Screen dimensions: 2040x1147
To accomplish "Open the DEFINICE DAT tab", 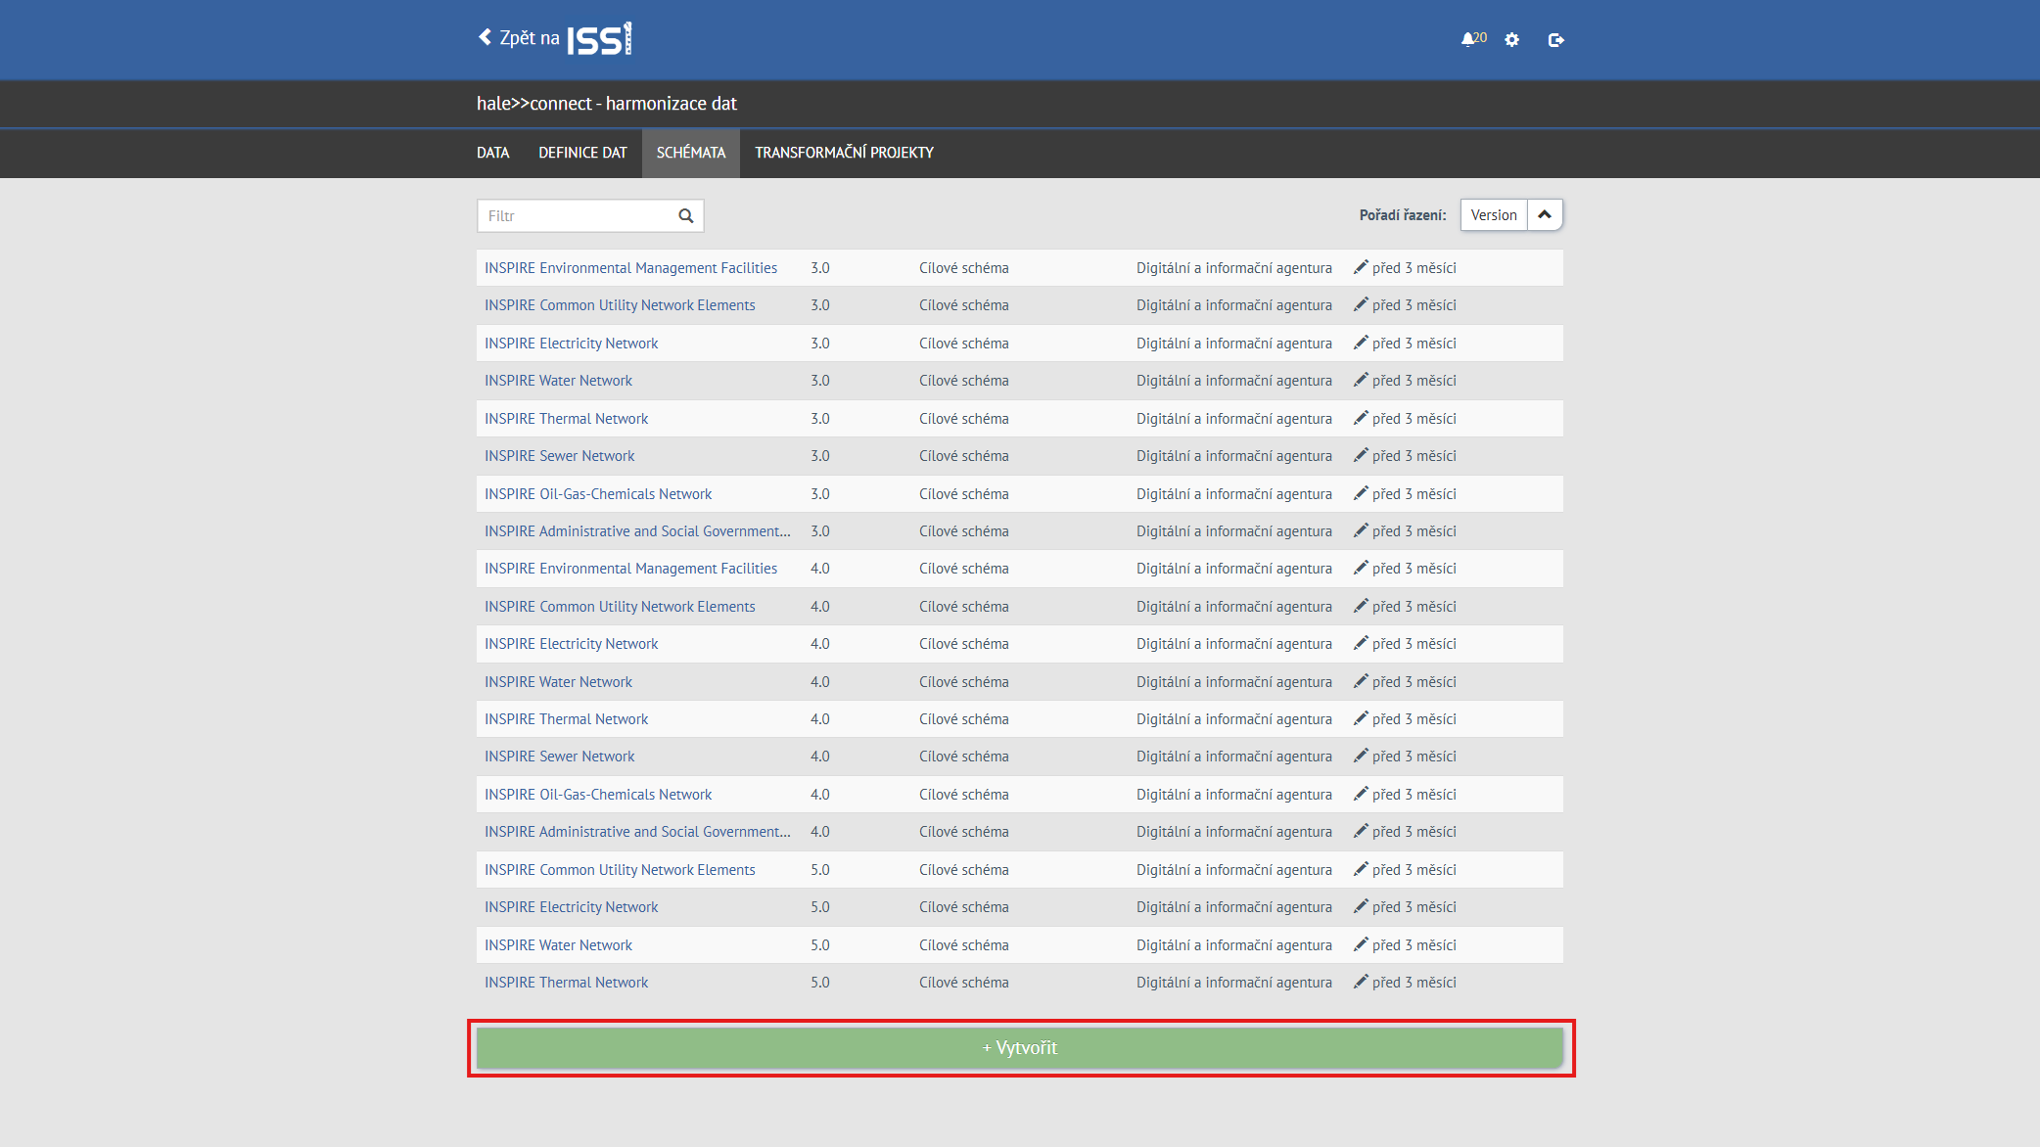I will pyautogui.click(x=582, y=153).
